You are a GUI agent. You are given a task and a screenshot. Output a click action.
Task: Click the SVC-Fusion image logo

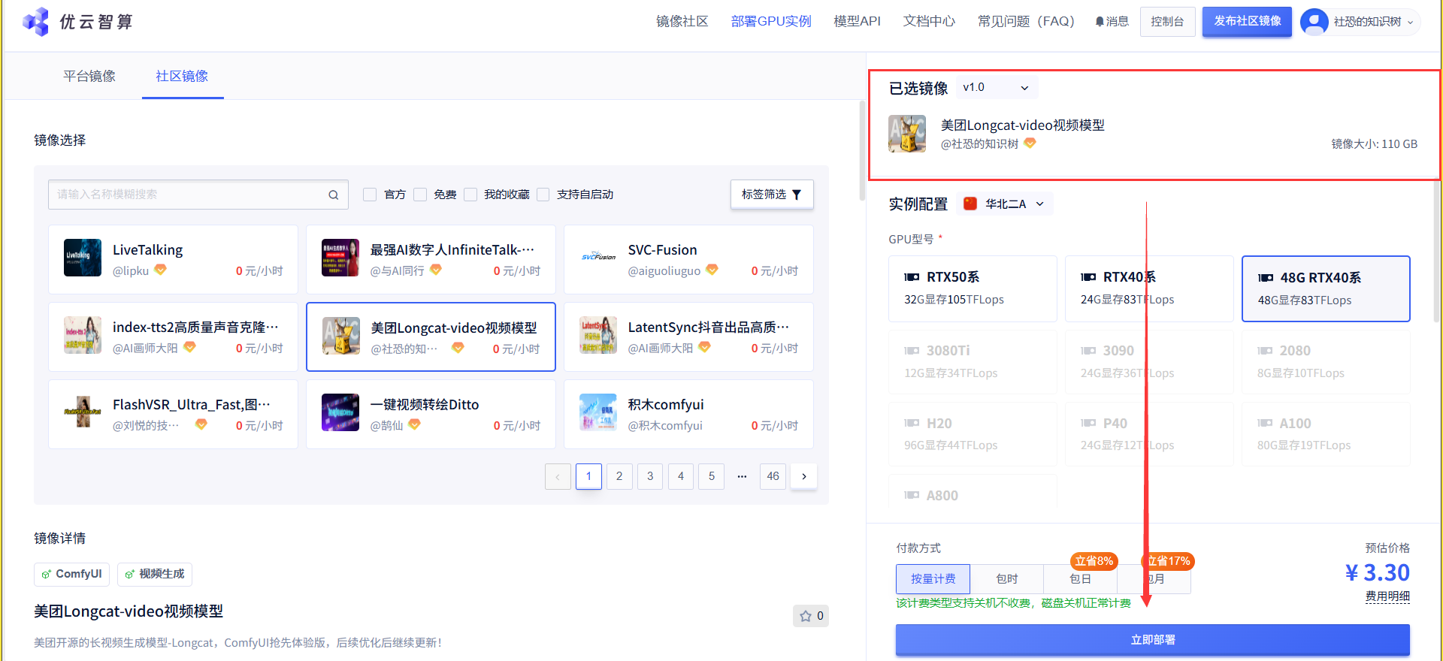pos(598,258)
